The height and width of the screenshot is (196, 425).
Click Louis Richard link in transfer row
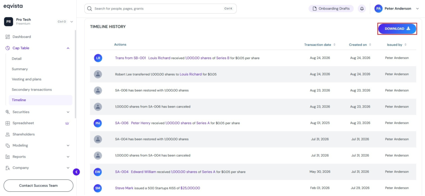(x=191, y=74)
